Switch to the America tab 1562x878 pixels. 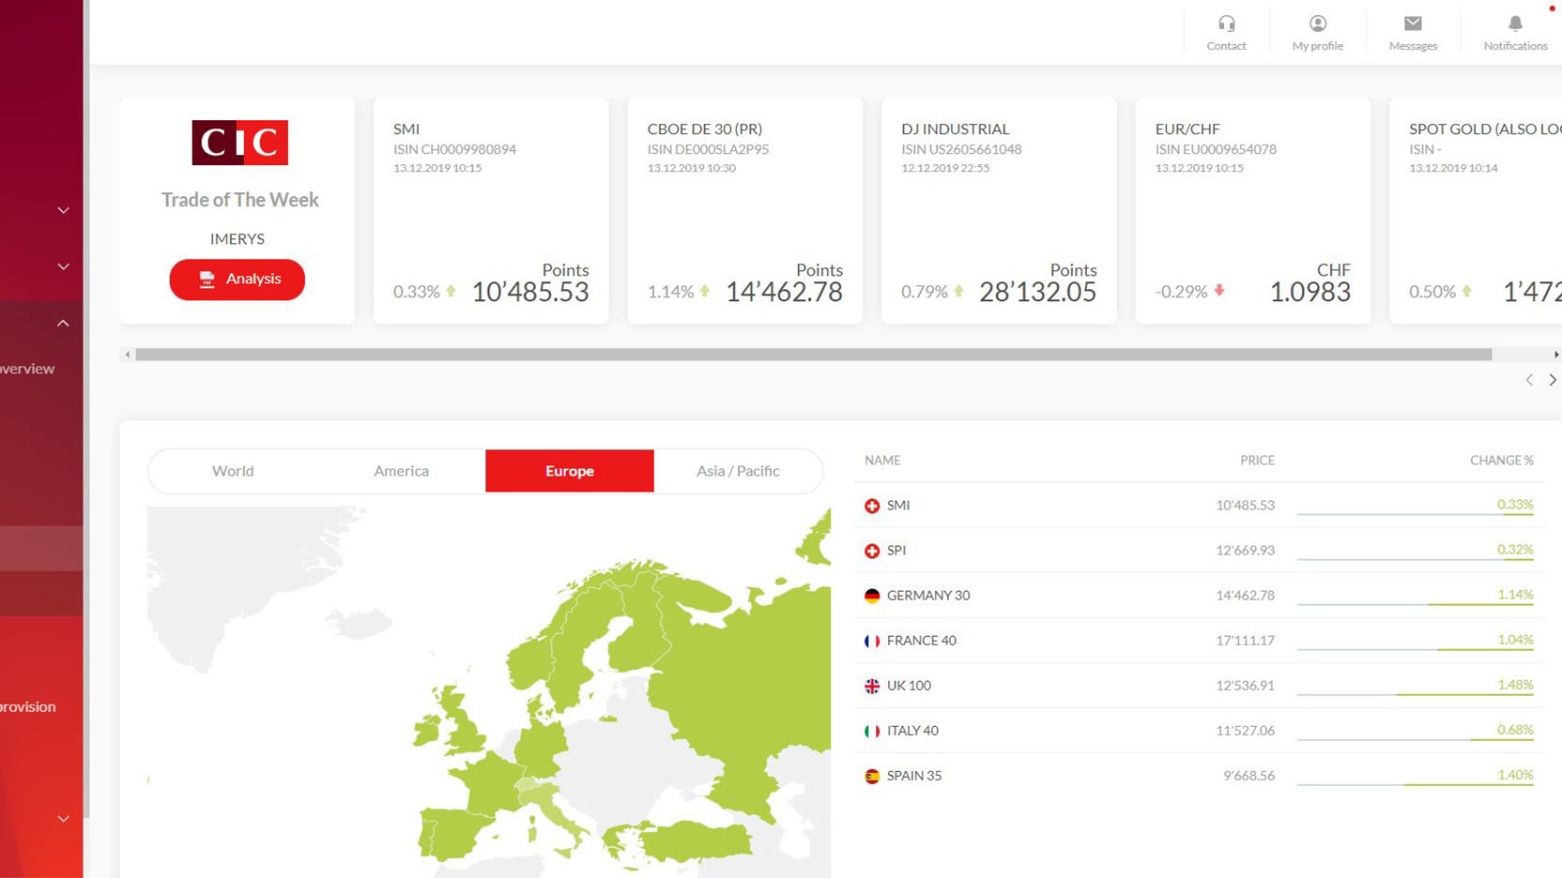[401, 471]
